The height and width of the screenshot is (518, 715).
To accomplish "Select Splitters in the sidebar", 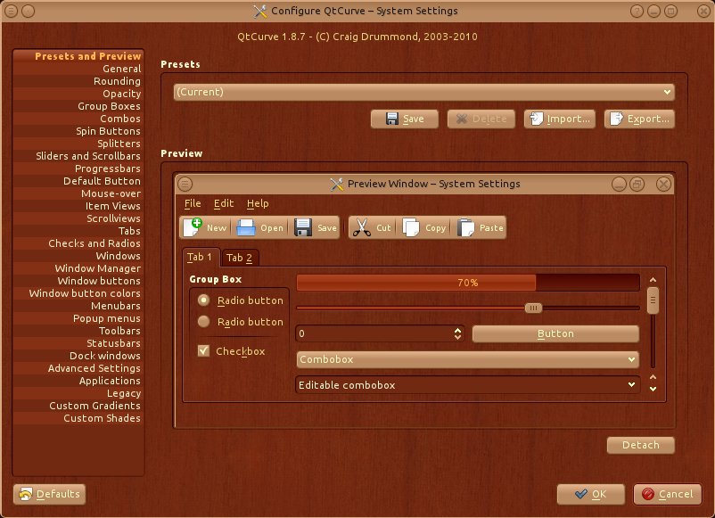I will (x=78, y=144).
